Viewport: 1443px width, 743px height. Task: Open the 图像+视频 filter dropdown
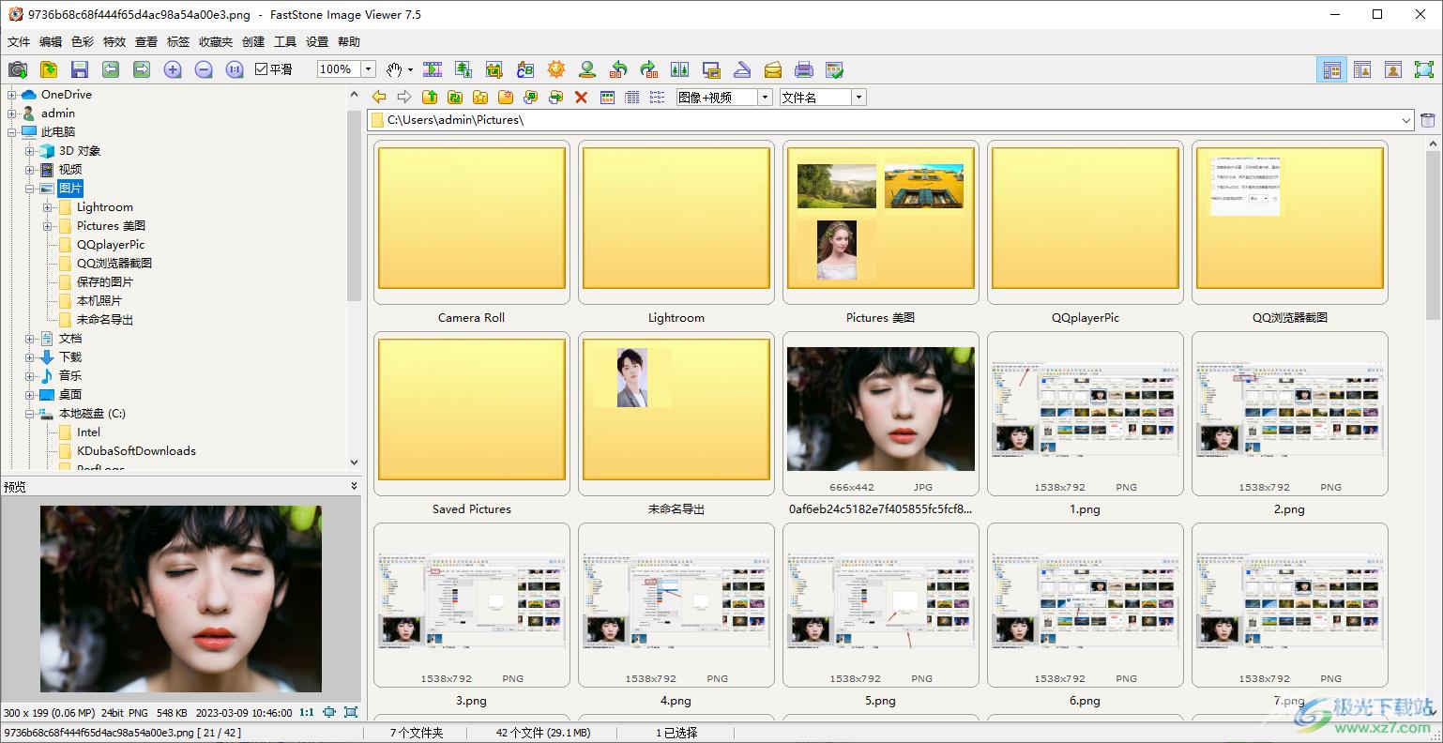765,98
